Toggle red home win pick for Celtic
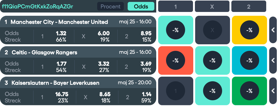Viewport: 279px width, 106px height. (x=176, y=60)
